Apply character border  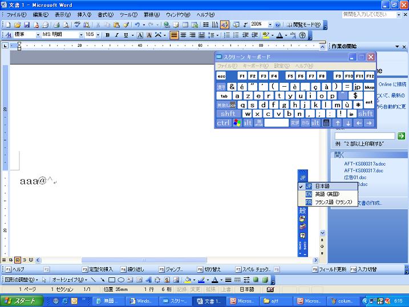click(x=140, y=35)
